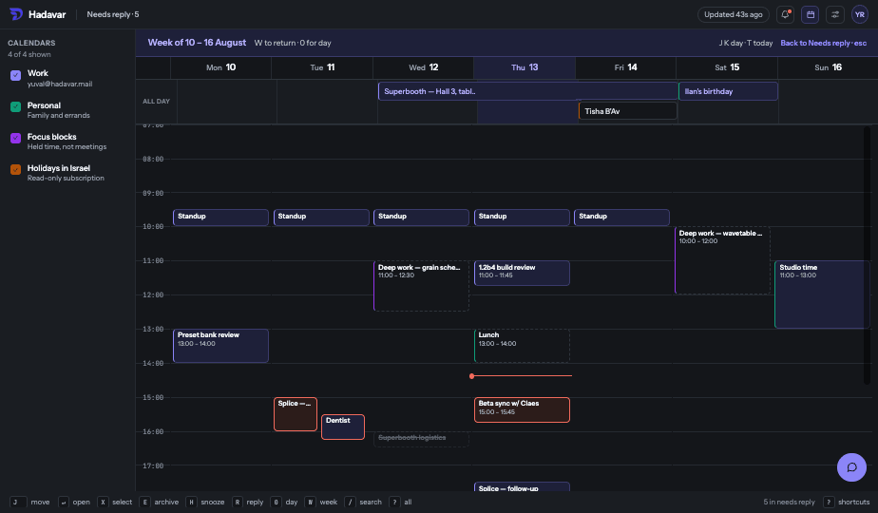Image resolution: width=878 pixels, height=513 pixels.
Task: Open Friday's Standup event
Action: [621, 218]
